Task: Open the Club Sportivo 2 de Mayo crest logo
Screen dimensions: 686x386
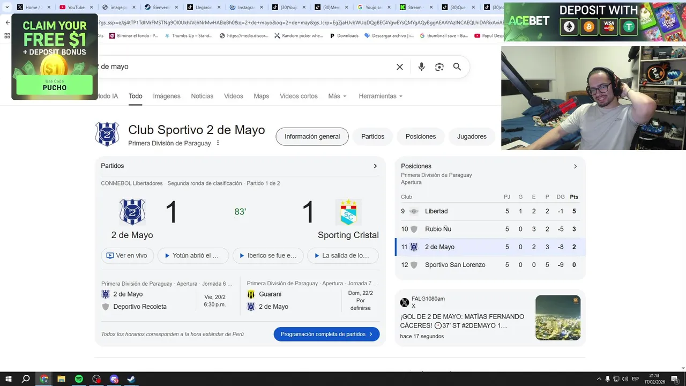Action: coord(107,134)
